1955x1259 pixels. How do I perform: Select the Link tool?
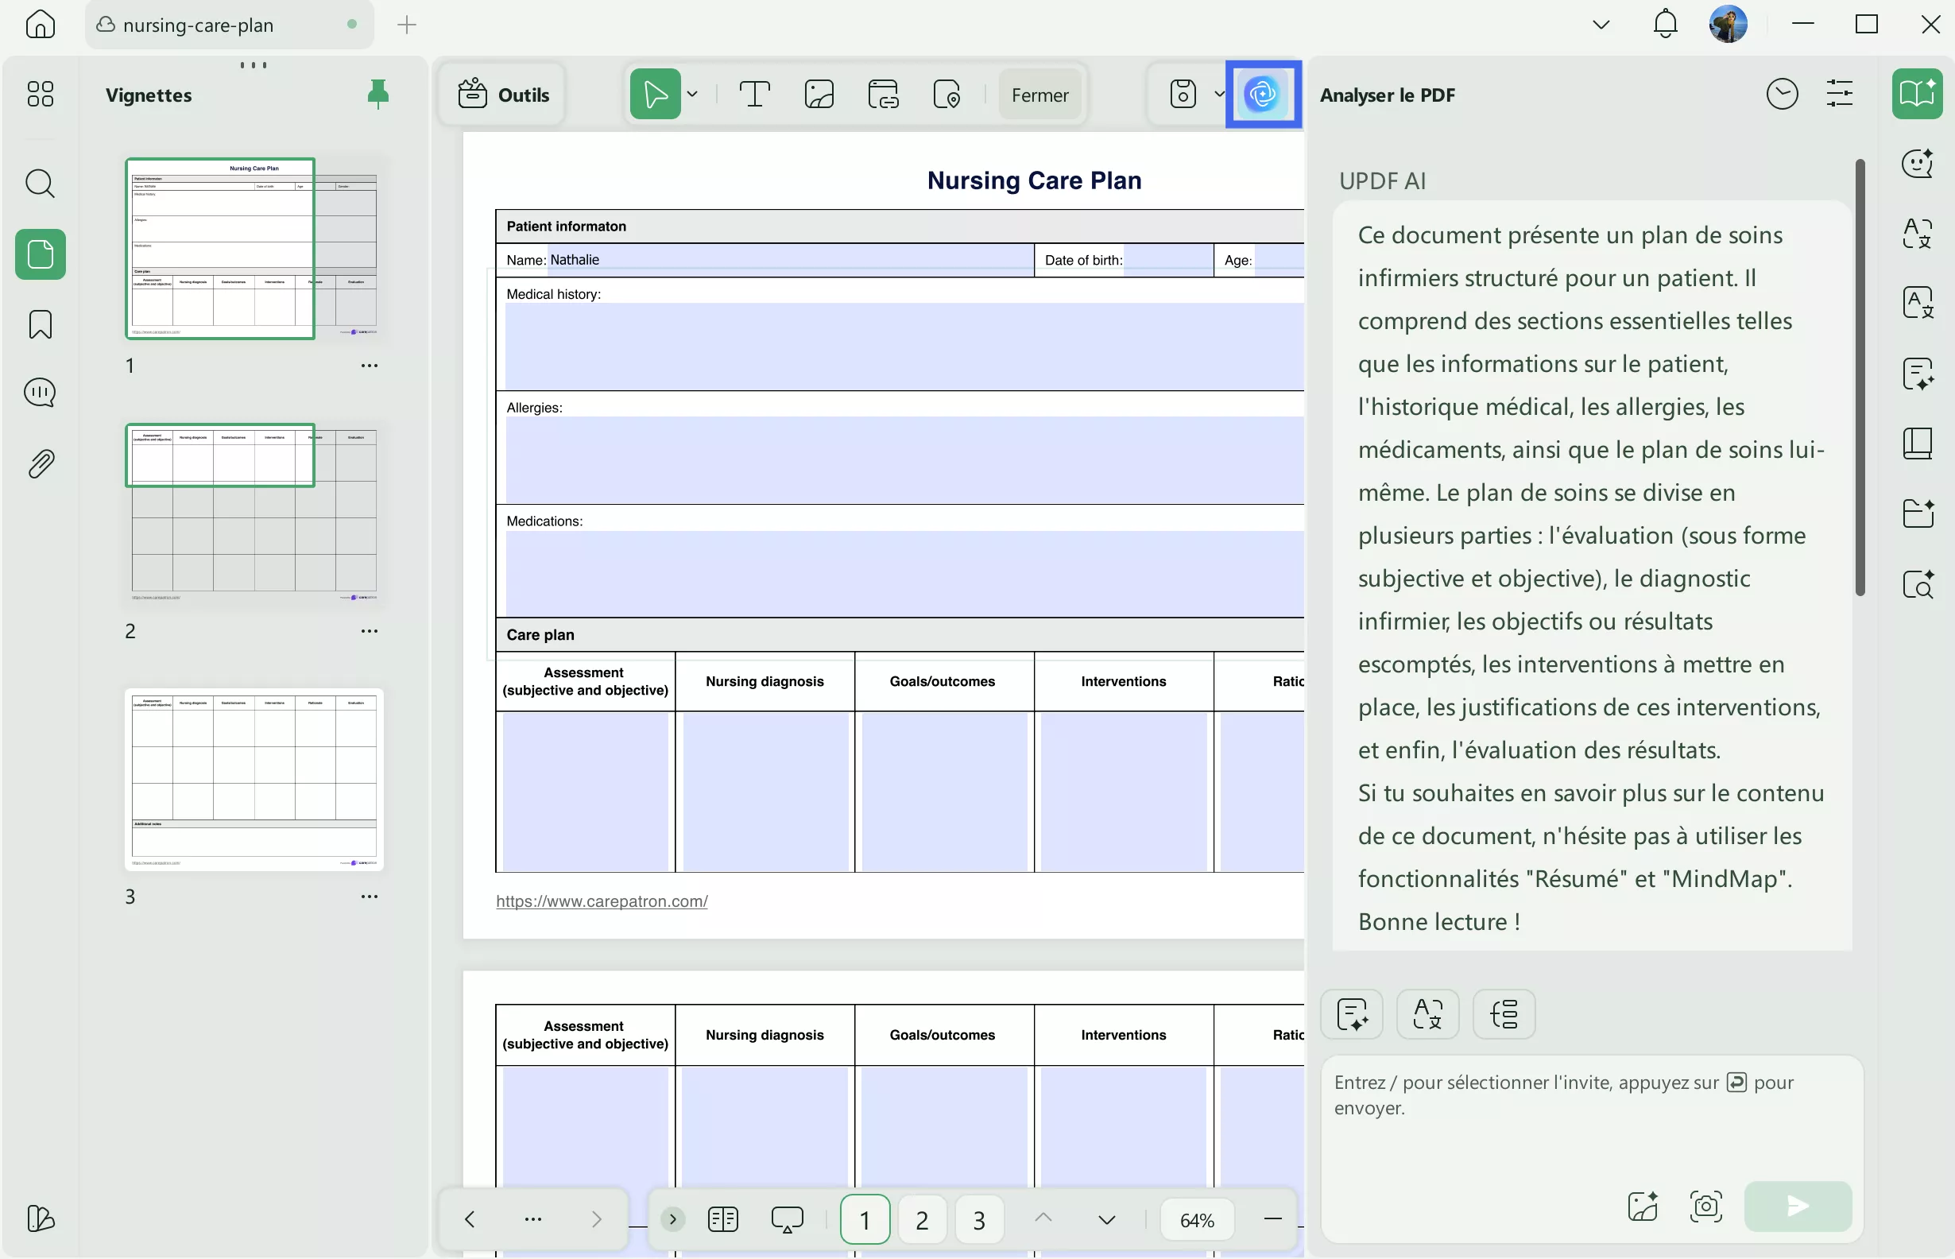click(x=884, y=95)
